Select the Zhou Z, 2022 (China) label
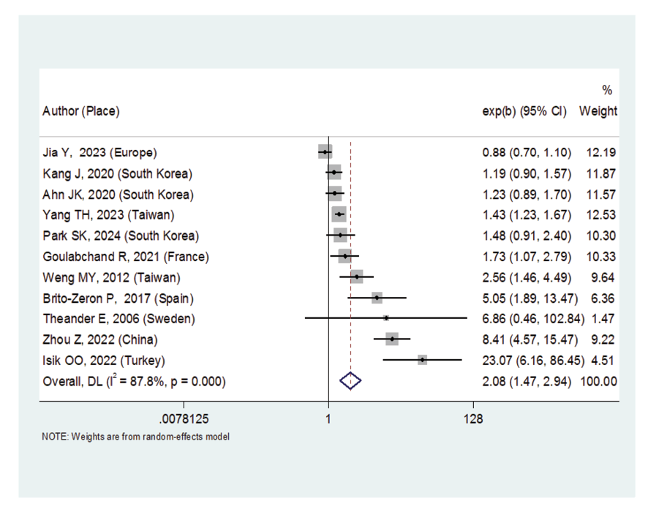648x512 pixels. pyautogui.click(x=100, y=339)
